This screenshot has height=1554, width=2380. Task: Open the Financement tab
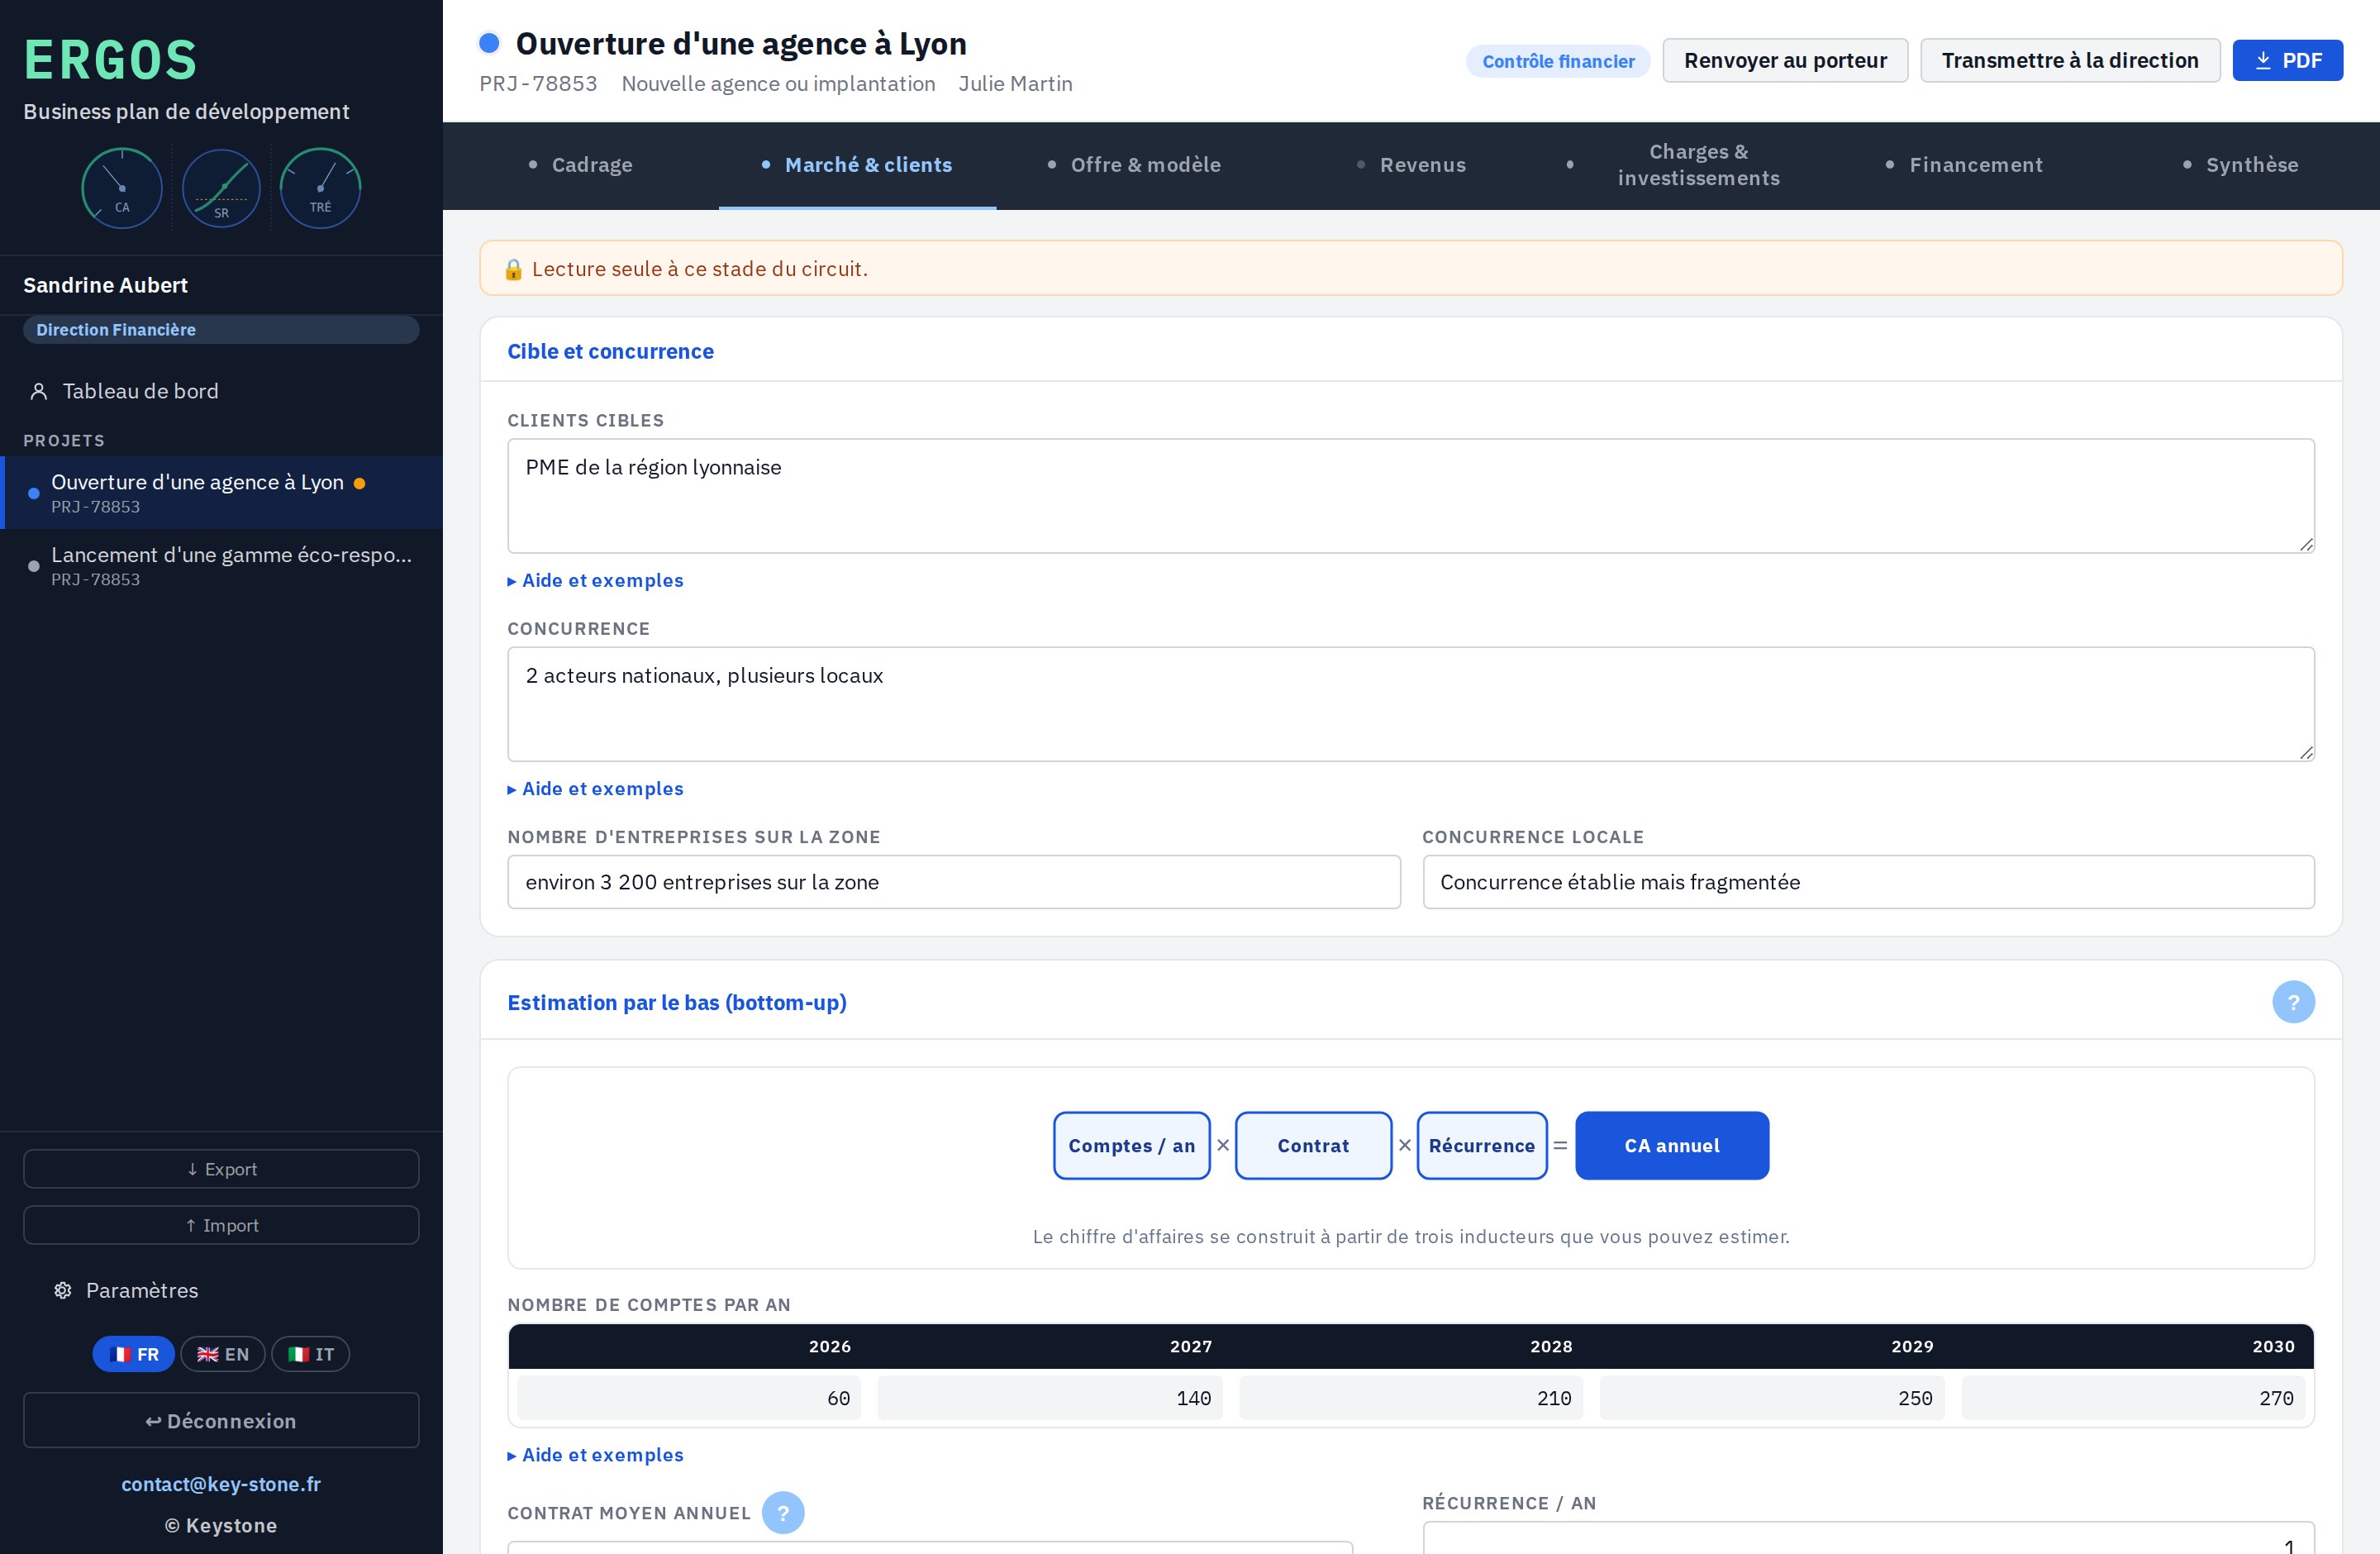click(x=1964, y=165)
